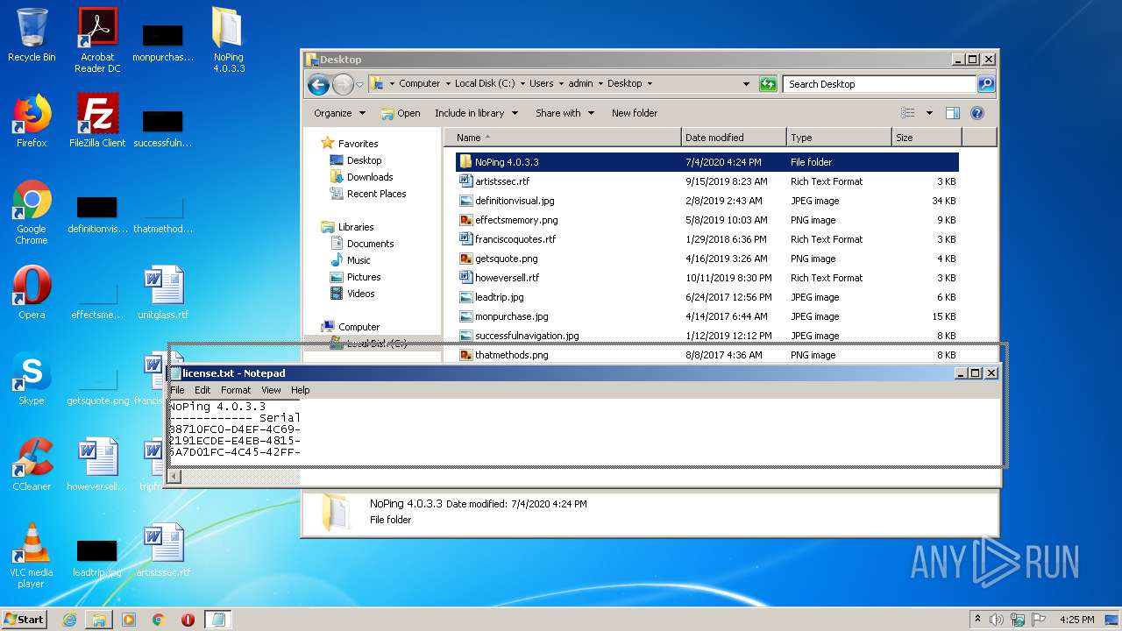The width and height of the screenshot is (1122, 631).
Task: Open Organize dropdown menu
Action: click(x=339, y=113)
